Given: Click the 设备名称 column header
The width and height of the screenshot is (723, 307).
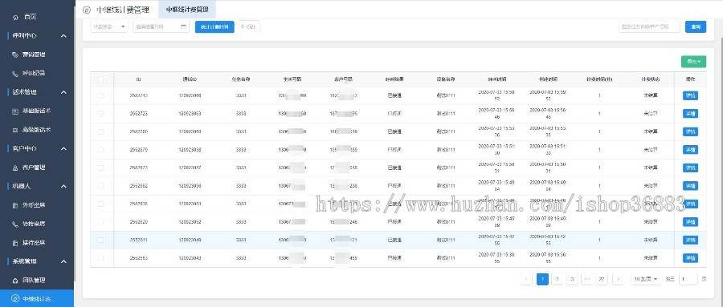Looking at the screenshot, I should pyautogui.click(x=446, y=79).
